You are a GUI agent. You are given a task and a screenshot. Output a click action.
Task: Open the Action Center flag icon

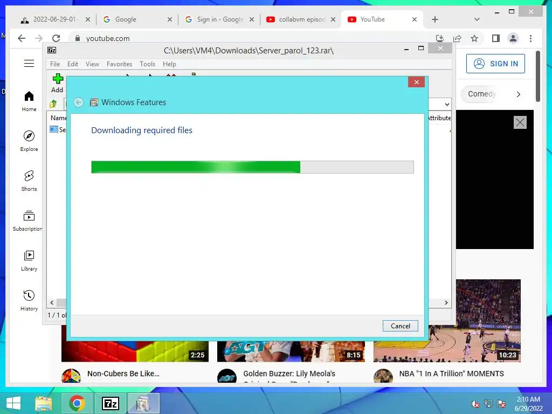(x=501, y=404)
